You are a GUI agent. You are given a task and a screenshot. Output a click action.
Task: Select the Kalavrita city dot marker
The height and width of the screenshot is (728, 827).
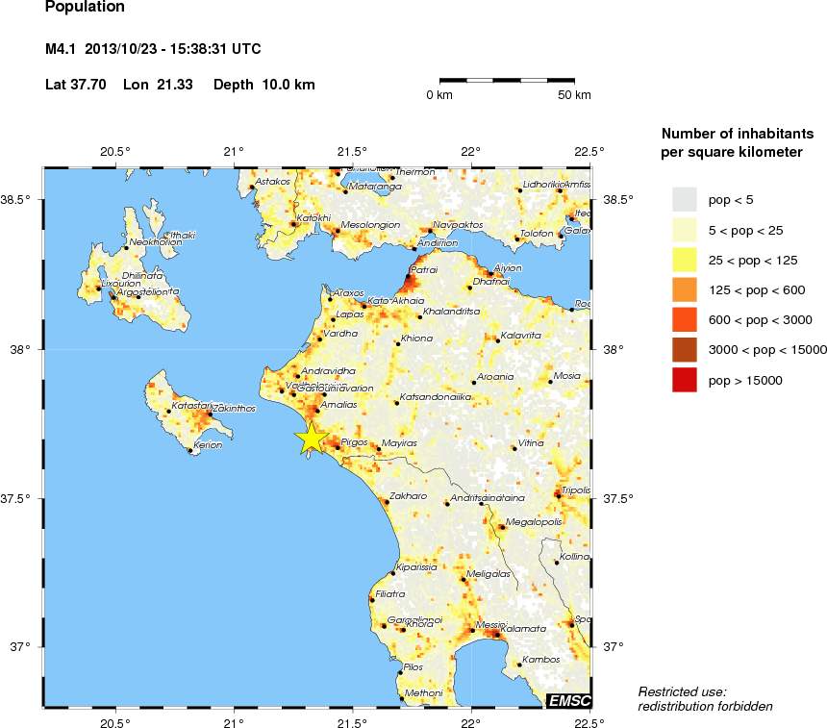pos(496,339)
